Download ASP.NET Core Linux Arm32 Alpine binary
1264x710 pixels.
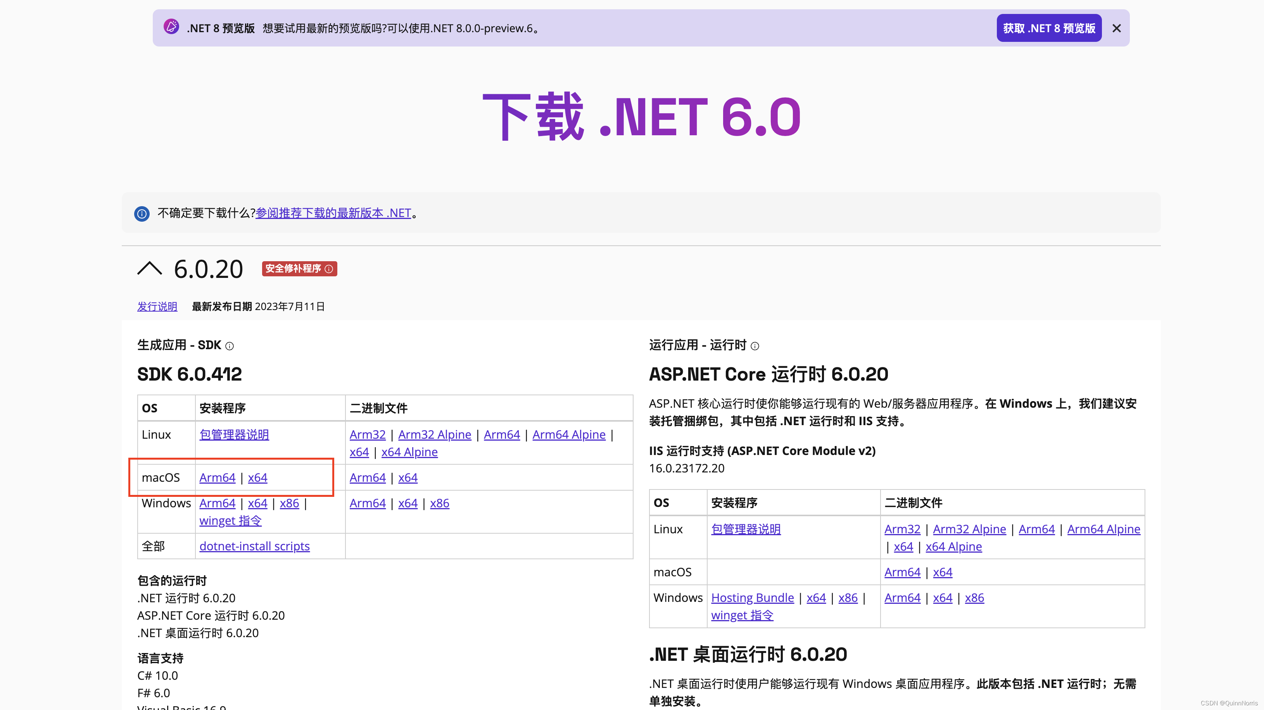tap(969, 529)
